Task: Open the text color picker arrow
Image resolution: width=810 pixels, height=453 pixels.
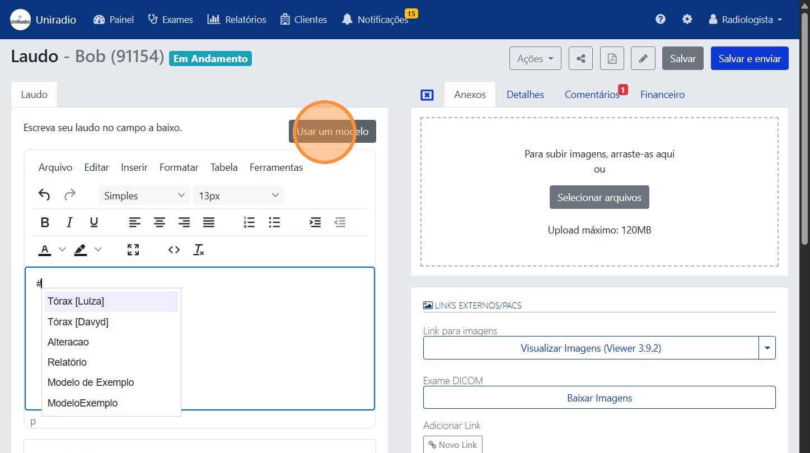Action: 62,250
